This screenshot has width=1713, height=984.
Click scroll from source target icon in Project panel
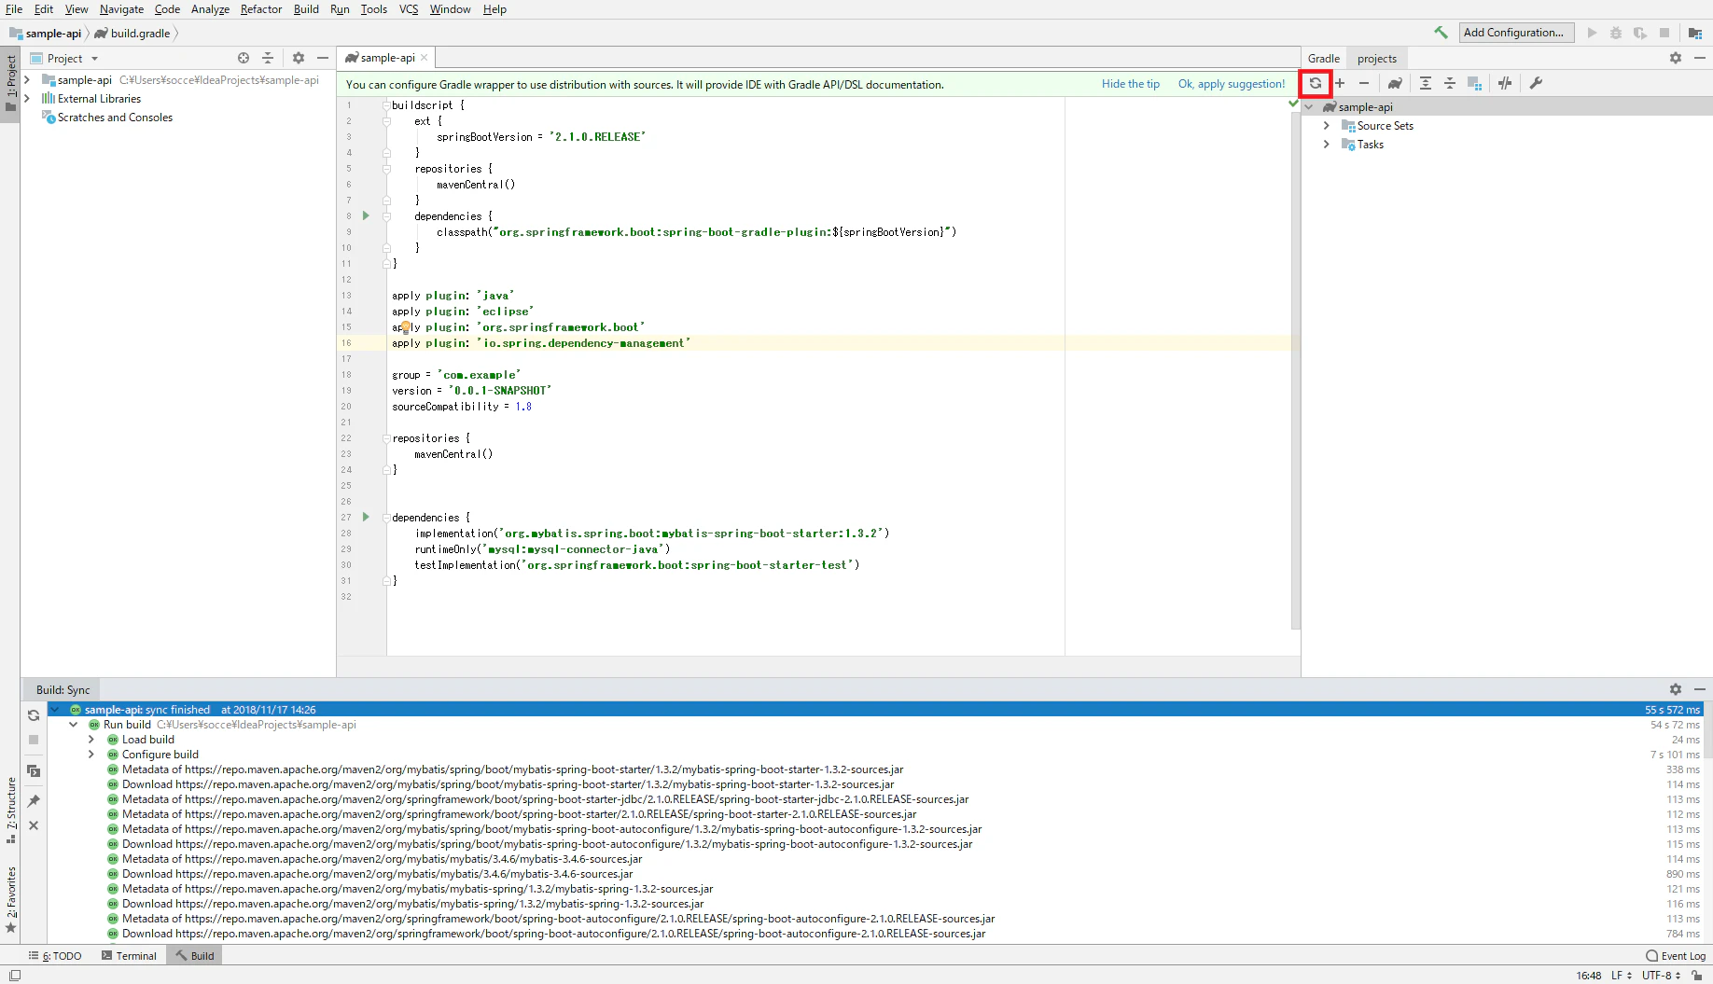click(x=244, y=58)
